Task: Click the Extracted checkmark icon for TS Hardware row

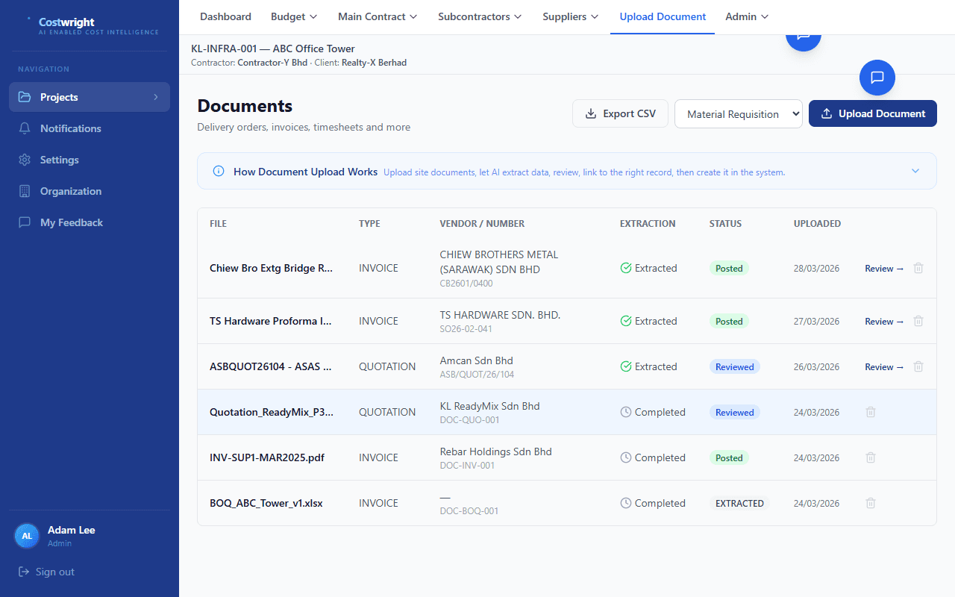Action: [x=626, y=321]
